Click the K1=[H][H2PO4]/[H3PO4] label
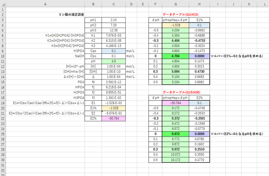This screenshot has width=269, height=176. point(65,35)
